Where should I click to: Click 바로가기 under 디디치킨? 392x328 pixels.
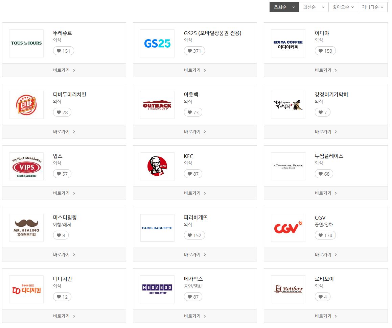(64, 316)
